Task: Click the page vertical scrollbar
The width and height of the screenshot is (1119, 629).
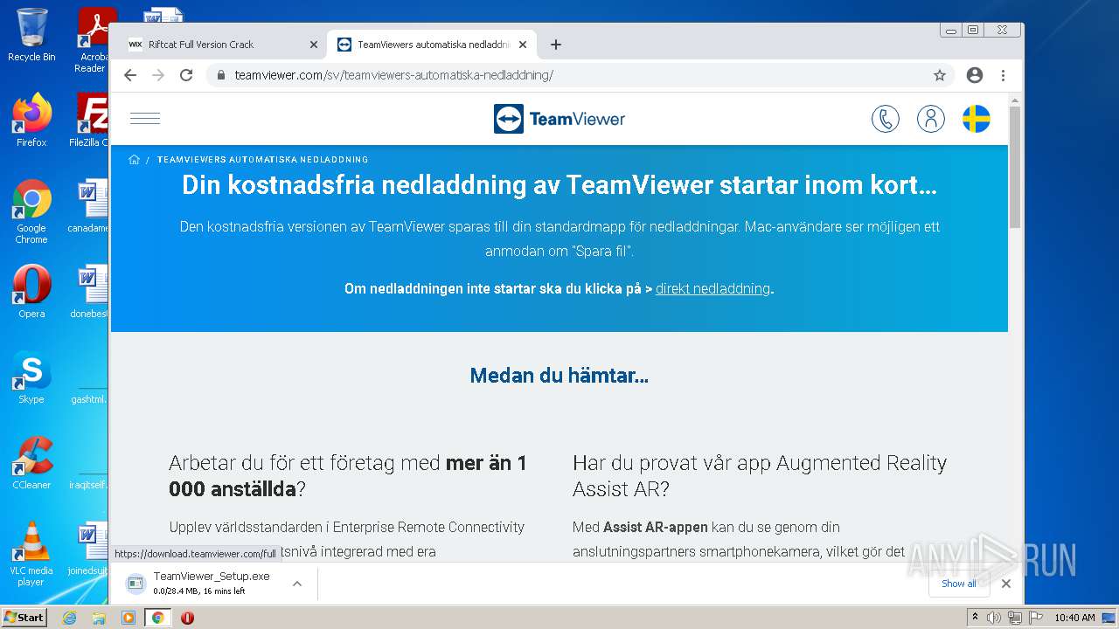Action: click(1015, 166)
